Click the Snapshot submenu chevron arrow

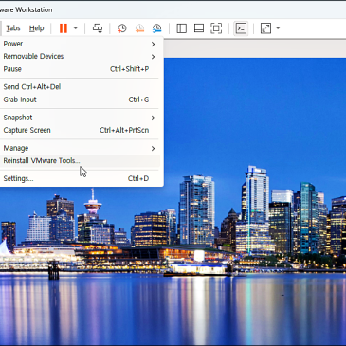(x=153, y=118)
